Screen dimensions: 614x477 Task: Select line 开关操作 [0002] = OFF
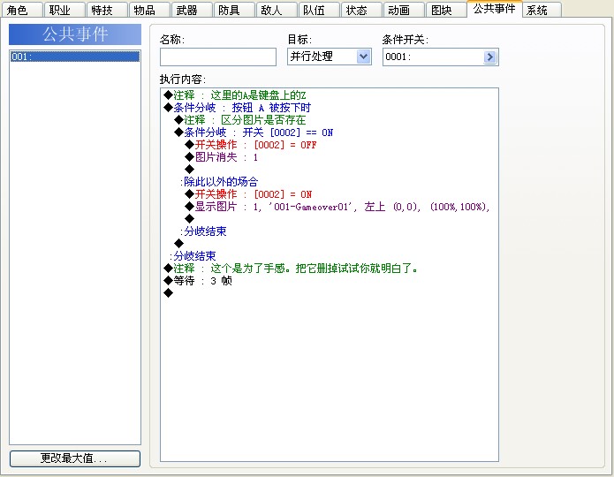pos(251,145)
